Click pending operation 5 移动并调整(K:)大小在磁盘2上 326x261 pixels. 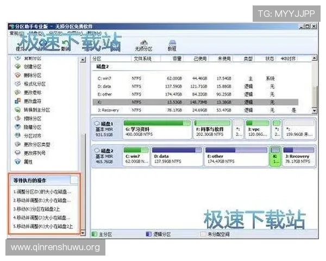pos(43,226)
